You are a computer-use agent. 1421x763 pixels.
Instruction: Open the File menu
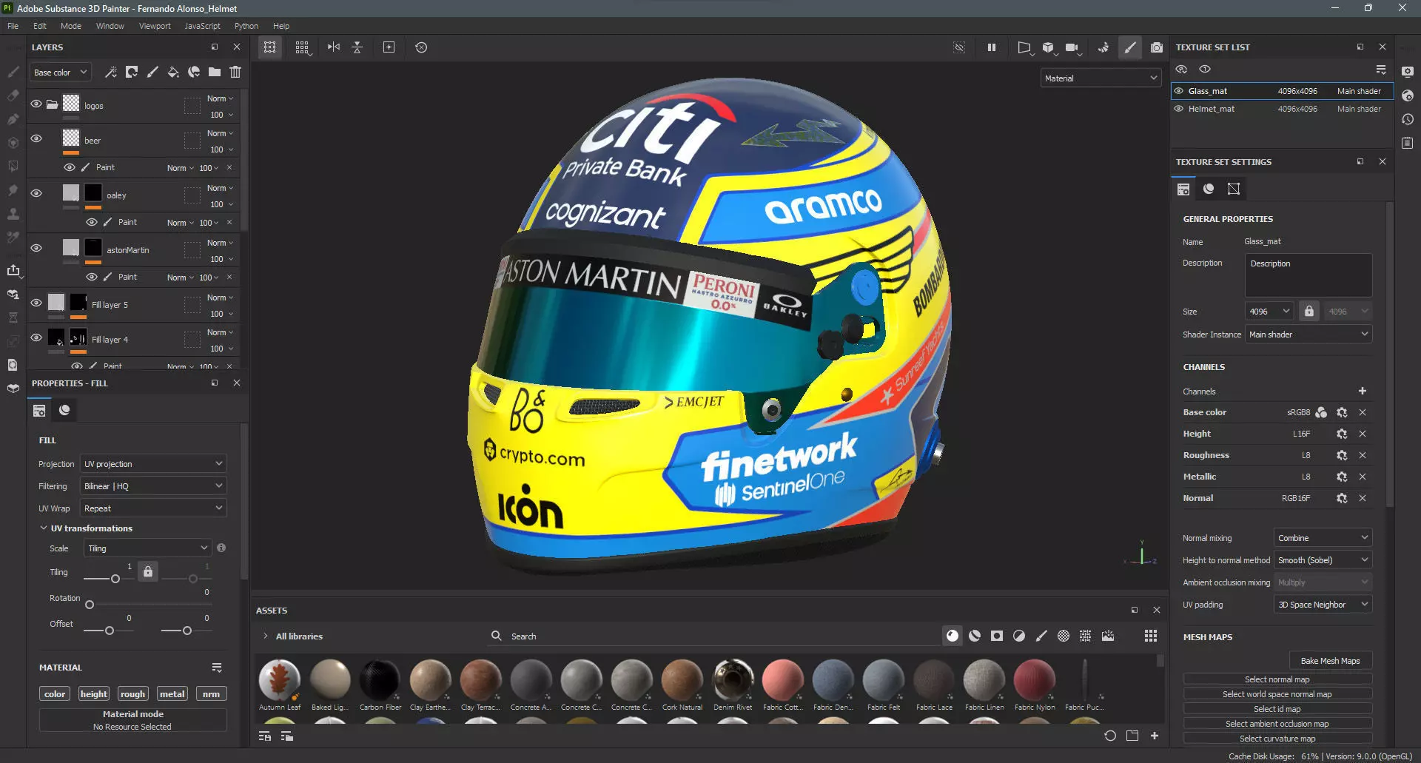pyautogui.click(x=13, y=26)
